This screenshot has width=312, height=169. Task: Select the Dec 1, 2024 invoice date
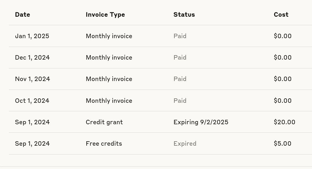click(x=32, y=57)
